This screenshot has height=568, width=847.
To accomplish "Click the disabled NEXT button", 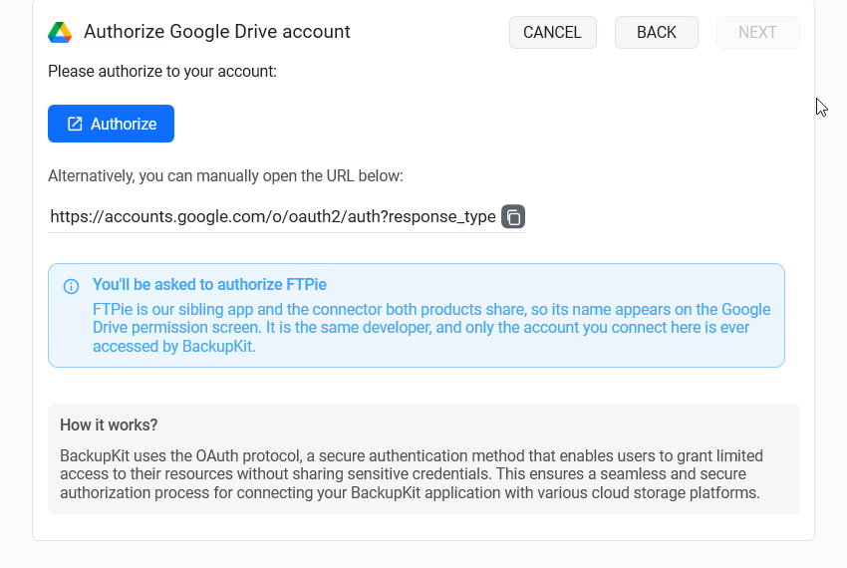I will click(758, 33).
